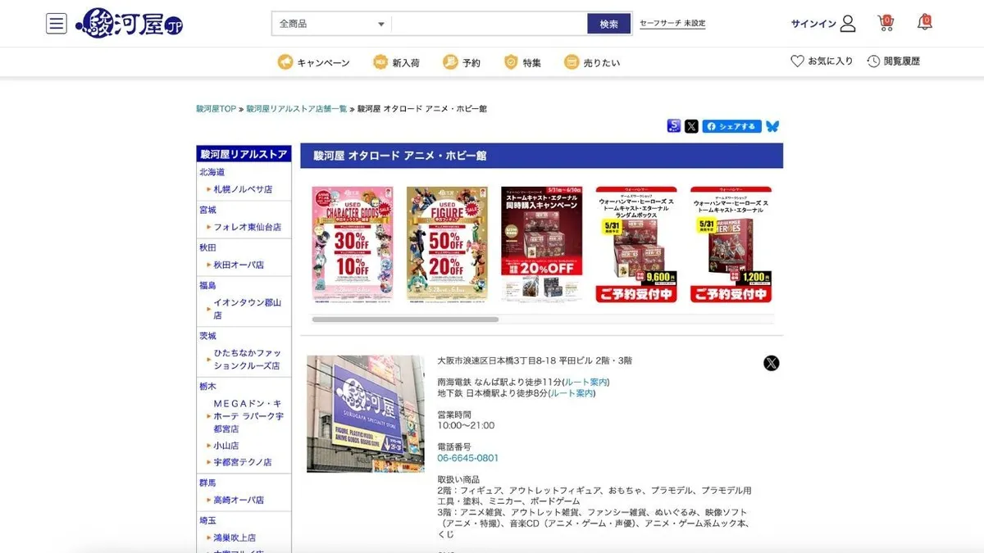This screenshot has width=984, height=553.
Task: Open the キャンペーン menu item
Action: 323,63
